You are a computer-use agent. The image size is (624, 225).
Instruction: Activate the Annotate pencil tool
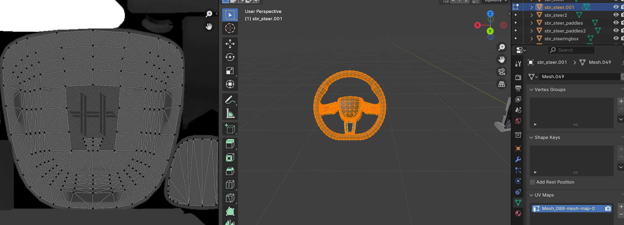pos(230,100)
